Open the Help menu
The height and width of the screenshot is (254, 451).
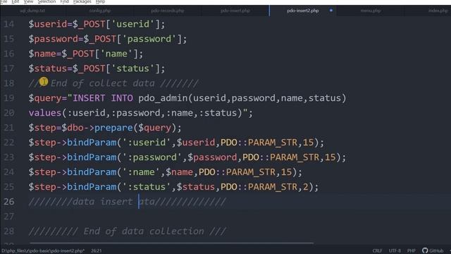point(100,1)
